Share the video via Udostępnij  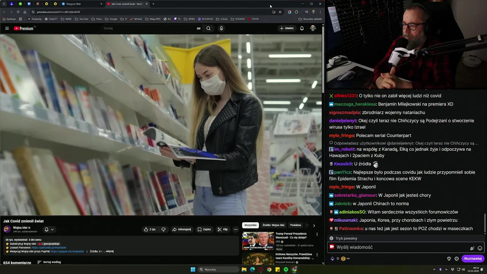click(x=181, y=229)
